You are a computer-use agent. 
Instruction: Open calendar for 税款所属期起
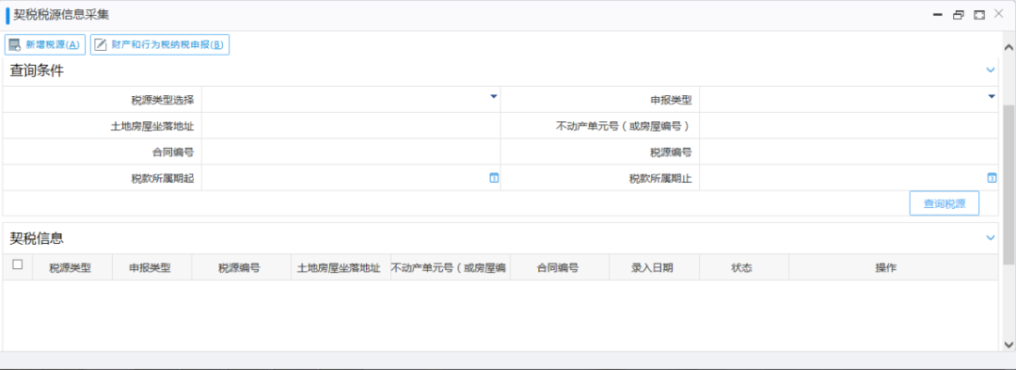tap(494, 178)
